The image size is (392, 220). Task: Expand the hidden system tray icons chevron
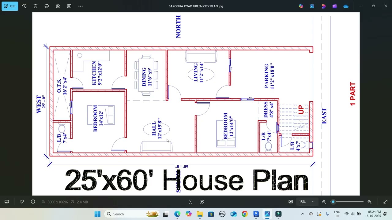(x=303, y=214)
